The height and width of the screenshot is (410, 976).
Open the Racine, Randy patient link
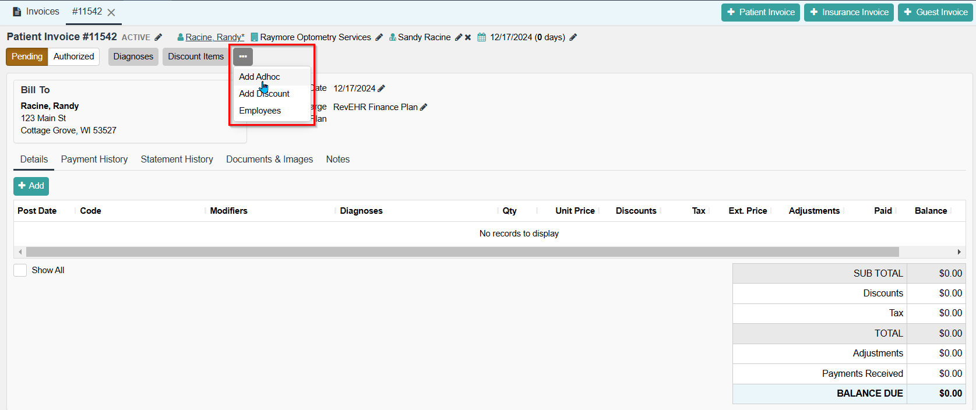click(214, 37)
